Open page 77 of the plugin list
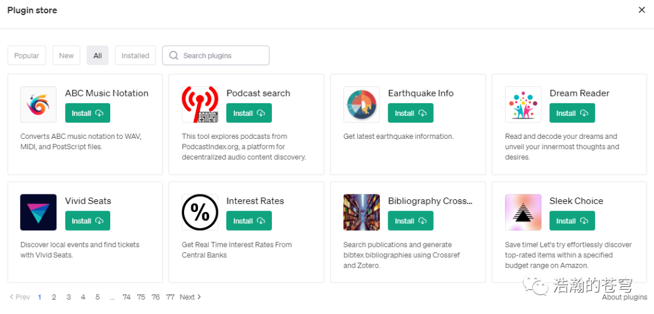 tap(170, 297)
